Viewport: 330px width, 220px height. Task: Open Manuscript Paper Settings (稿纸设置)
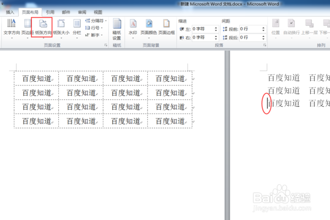coord(117,30)
